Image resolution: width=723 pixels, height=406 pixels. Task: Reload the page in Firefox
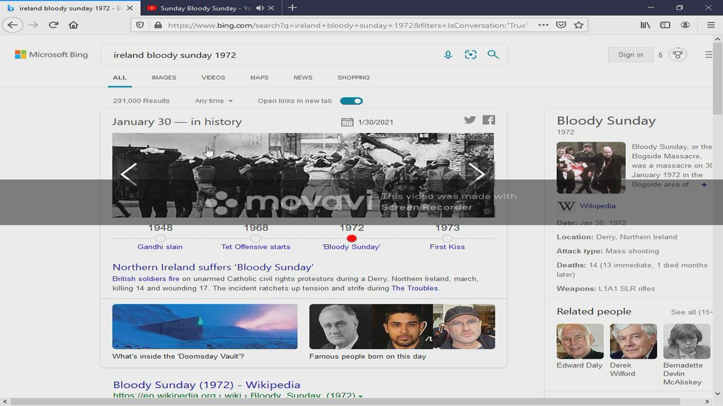click(54, 25)
